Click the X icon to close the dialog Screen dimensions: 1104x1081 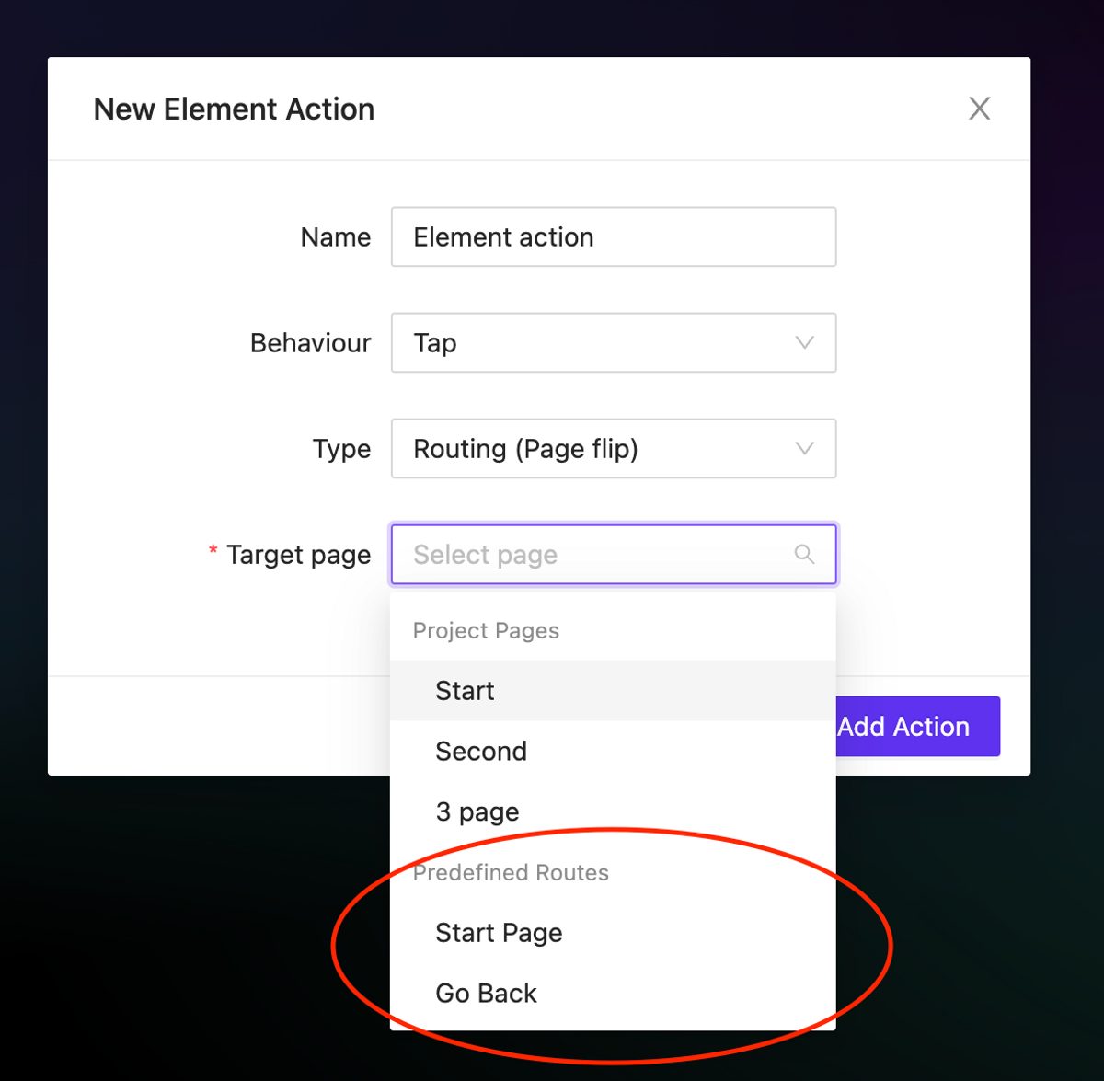pyautogui.click(x=979, y=109)
